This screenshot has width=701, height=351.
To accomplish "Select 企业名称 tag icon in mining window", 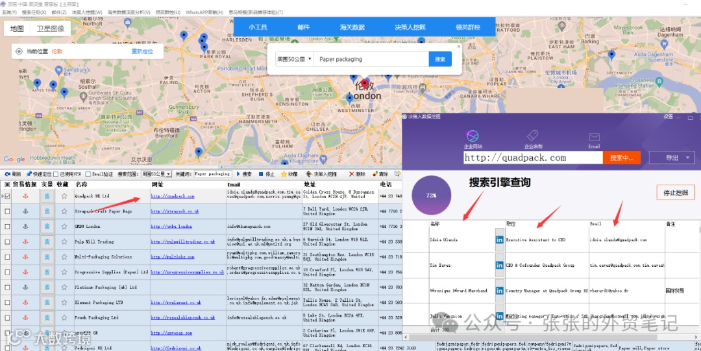I will 532,135.
